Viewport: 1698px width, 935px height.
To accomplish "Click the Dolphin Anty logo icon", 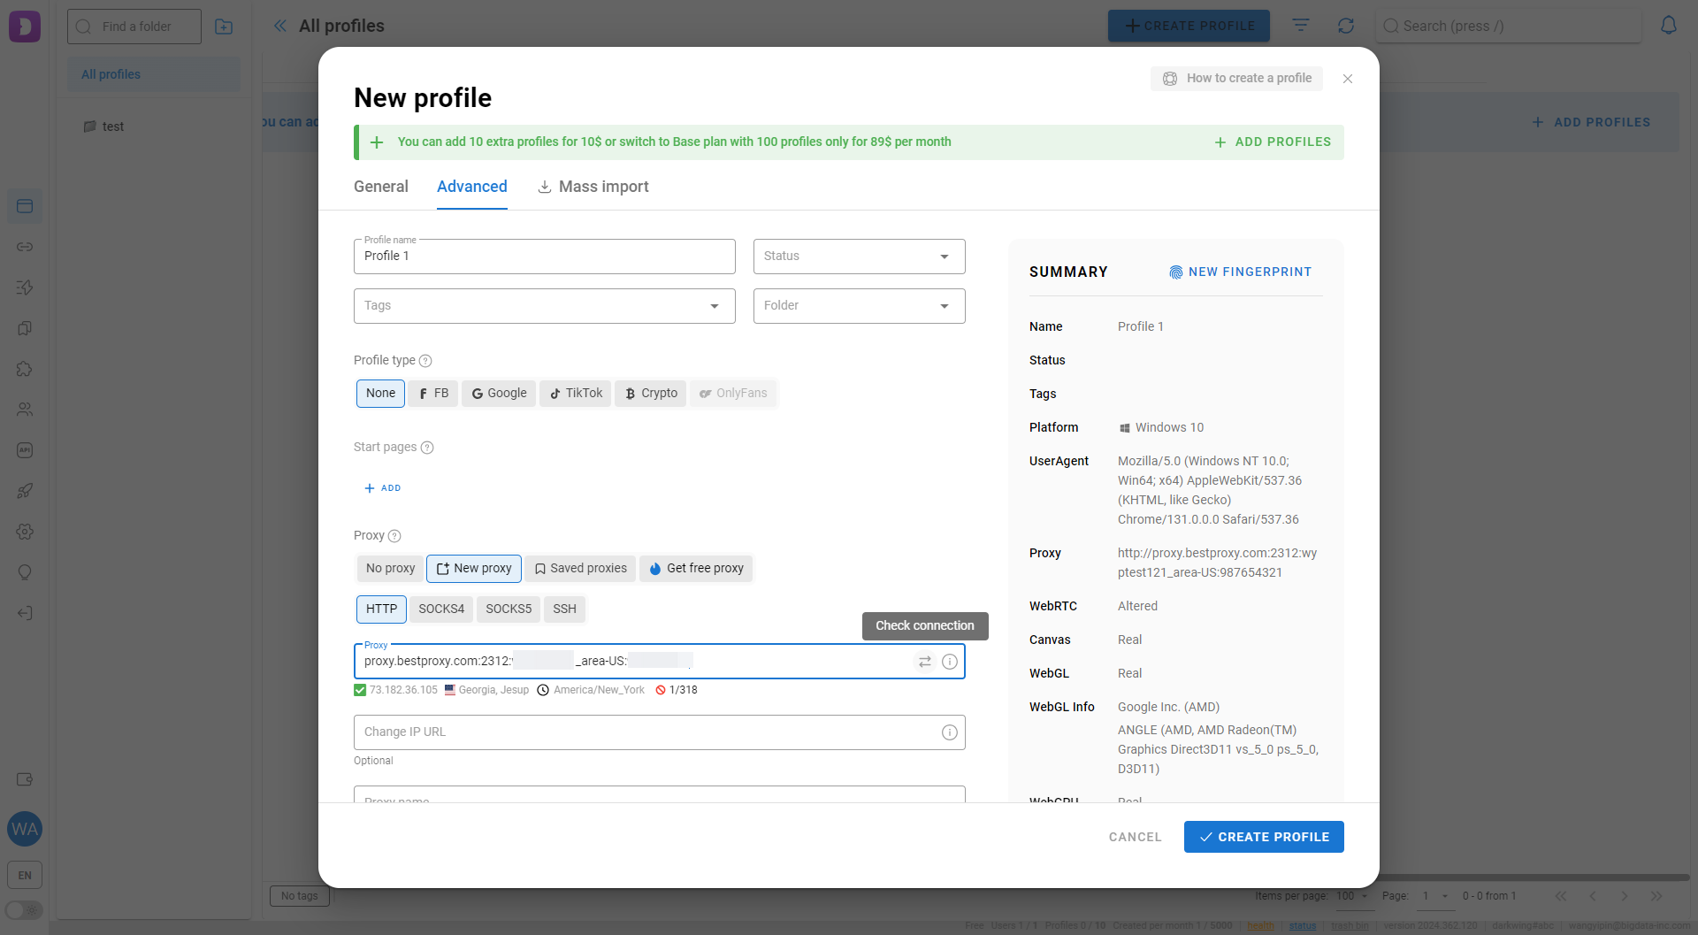I will (x=25, y=27).
